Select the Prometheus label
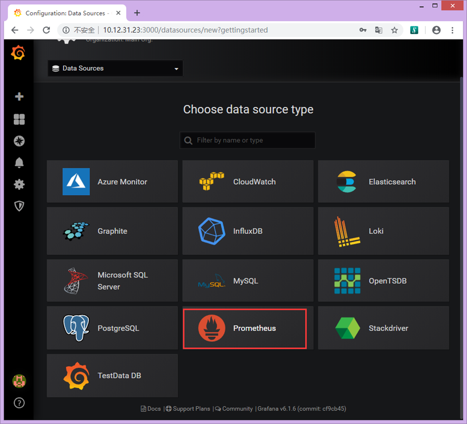Image resolution: width=467 pixels, height=424 pixels. point(254,328)
